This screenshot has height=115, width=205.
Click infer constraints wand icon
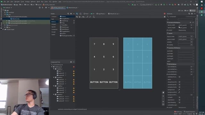coord(90,17)
